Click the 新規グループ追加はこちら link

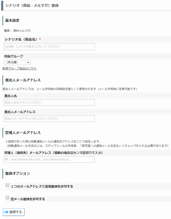click(x=20, y=68)
